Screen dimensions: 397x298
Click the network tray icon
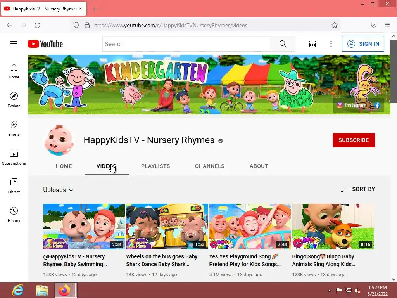pos(349,291)
